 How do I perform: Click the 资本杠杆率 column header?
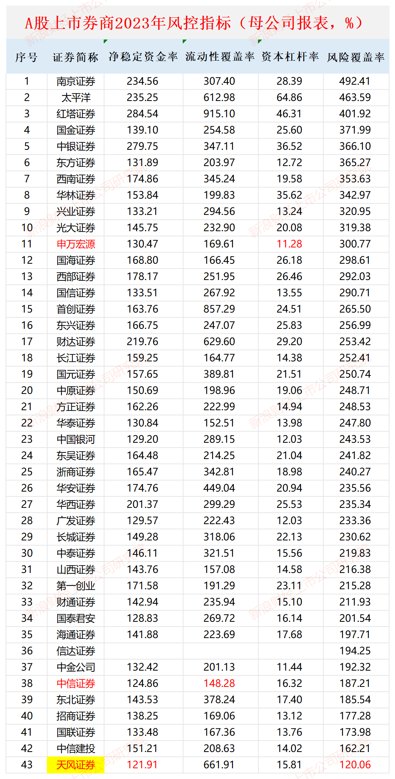coord(290,57)
